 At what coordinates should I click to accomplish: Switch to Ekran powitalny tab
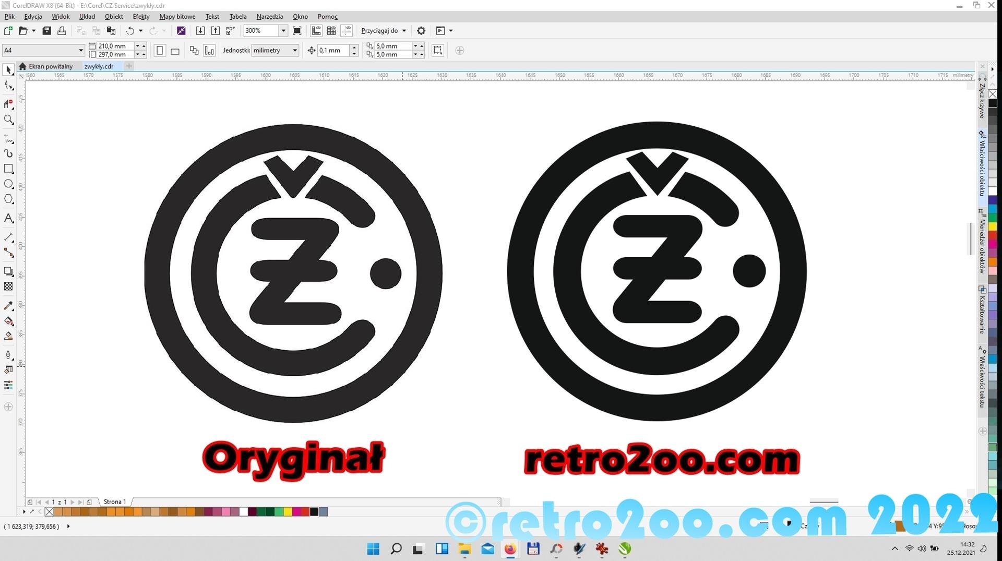(50, 66)
